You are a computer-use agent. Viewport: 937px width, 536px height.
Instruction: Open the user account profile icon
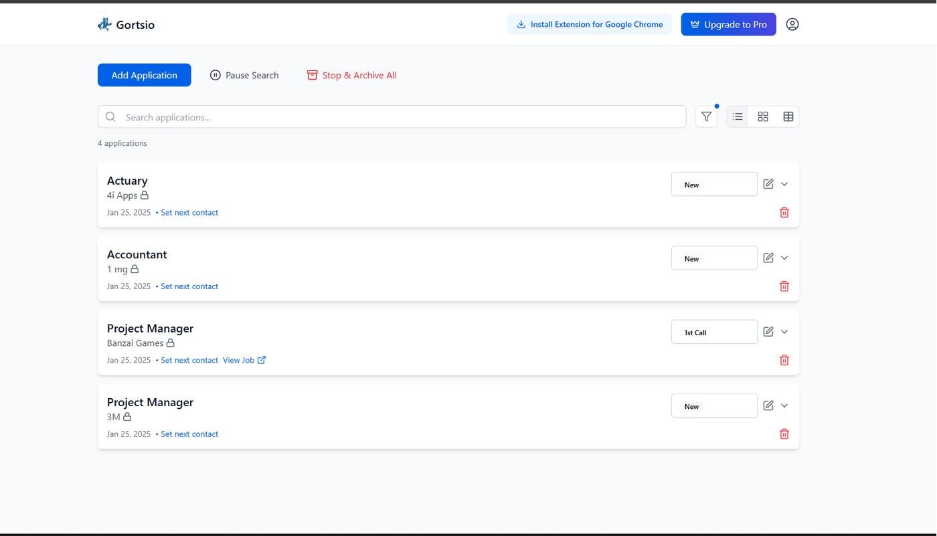pyautogui.click(x=792, y=25)
